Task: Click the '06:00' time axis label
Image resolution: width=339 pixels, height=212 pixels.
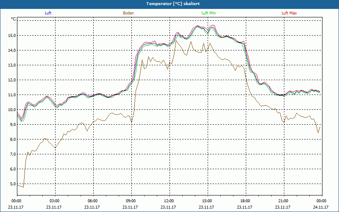Action: 93,201
